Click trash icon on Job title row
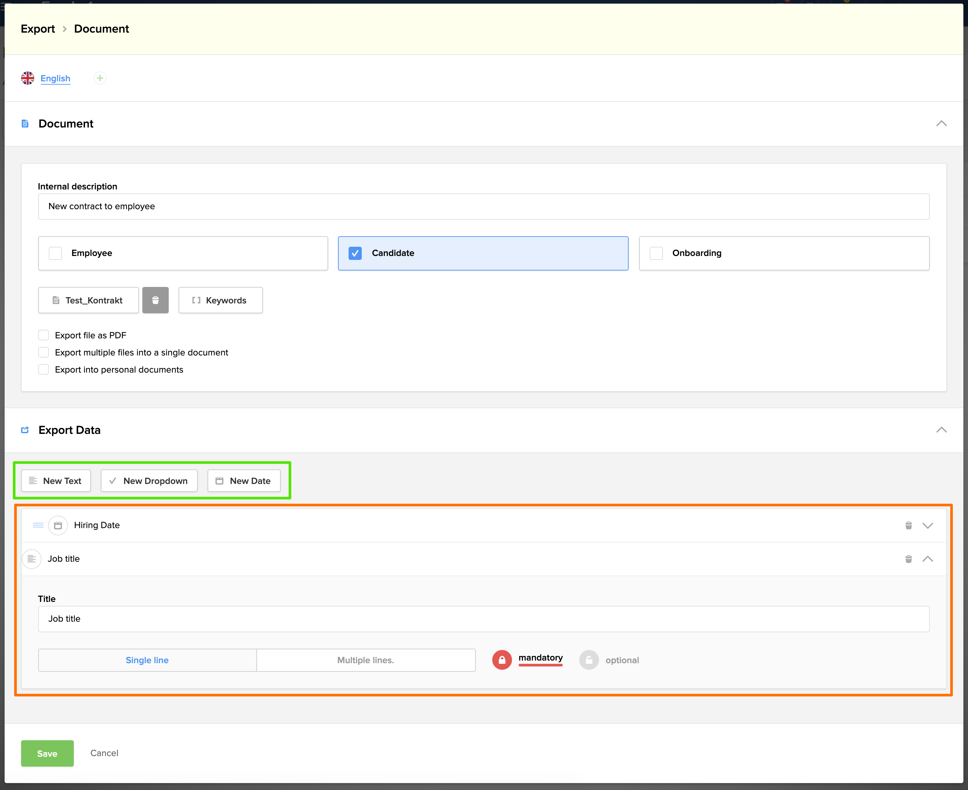The width and height of the screenshot is (968, 790). click(908, 559)
